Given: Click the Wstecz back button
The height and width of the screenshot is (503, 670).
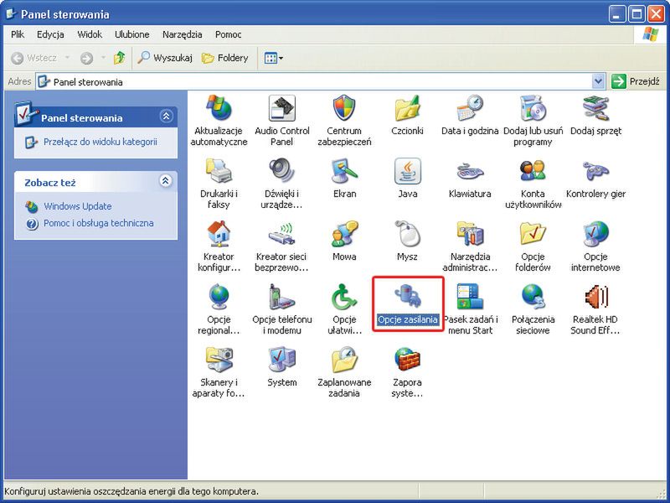Looking at the screenshot, I should tap(34, 58).
